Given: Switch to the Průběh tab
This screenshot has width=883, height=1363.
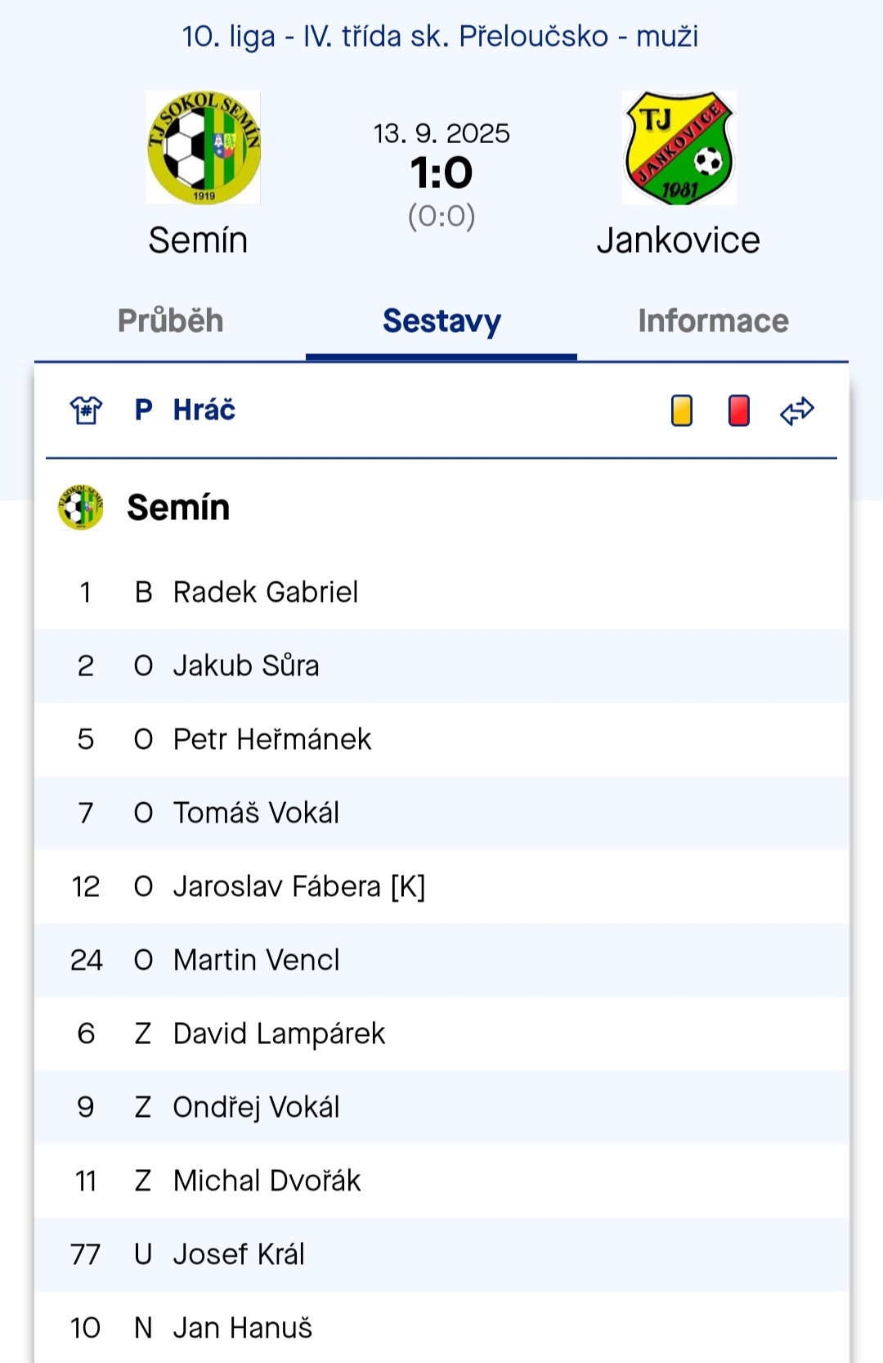Looking at the screenshot, I should 171,321.
